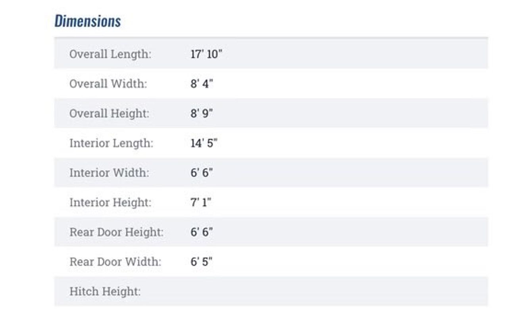Click the 17' 10" overall length value

pos(206,54)
